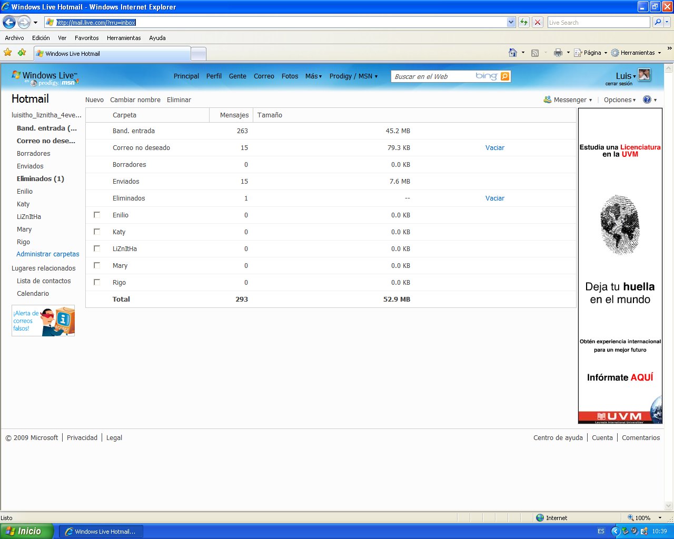Viewport: 674px width, 539px height.
Task: Open the Edición menu
Action: point(41,38)
